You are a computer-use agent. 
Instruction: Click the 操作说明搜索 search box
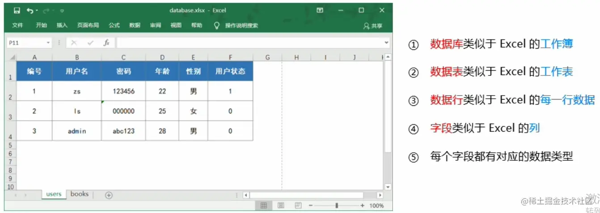tap(241, 26)
